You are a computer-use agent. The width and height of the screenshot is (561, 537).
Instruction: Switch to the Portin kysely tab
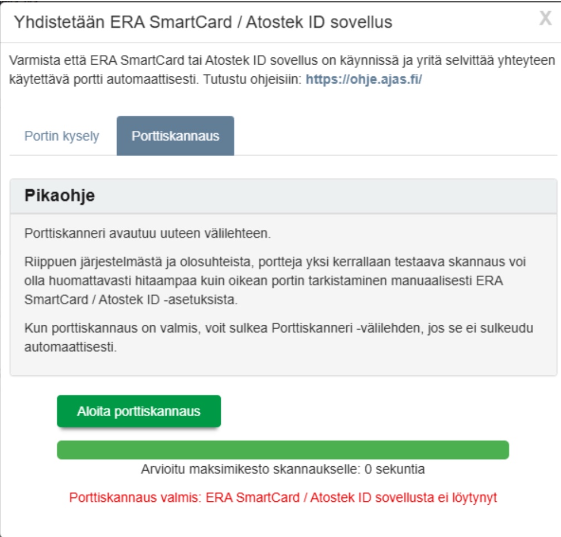(x=61, y=136)
